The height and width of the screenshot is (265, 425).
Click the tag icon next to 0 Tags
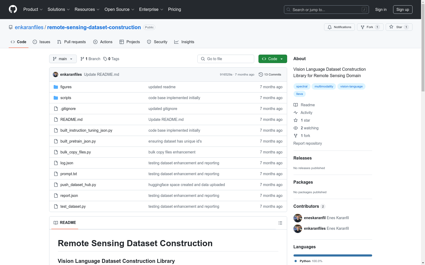[105, 59]
